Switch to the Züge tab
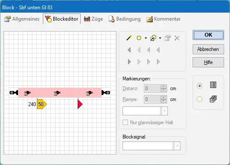 click(x=93, y=19)
